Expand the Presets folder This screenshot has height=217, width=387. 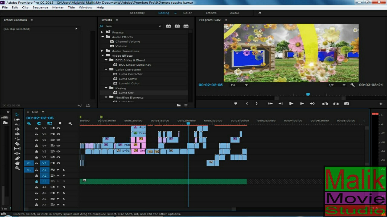click(102, 32)
